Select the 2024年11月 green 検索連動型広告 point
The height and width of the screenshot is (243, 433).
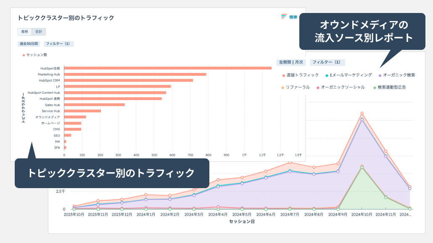point(386,197)
